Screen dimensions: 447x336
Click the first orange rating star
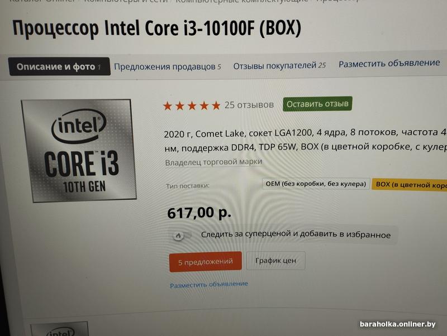pyautogui.click(x=167, y=106)
